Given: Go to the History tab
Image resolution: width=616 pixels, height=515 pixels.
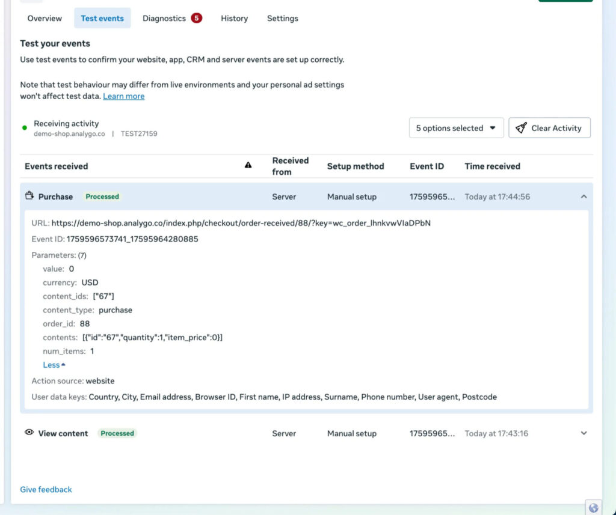Looking at the screenshot, I should click(234, 19).
